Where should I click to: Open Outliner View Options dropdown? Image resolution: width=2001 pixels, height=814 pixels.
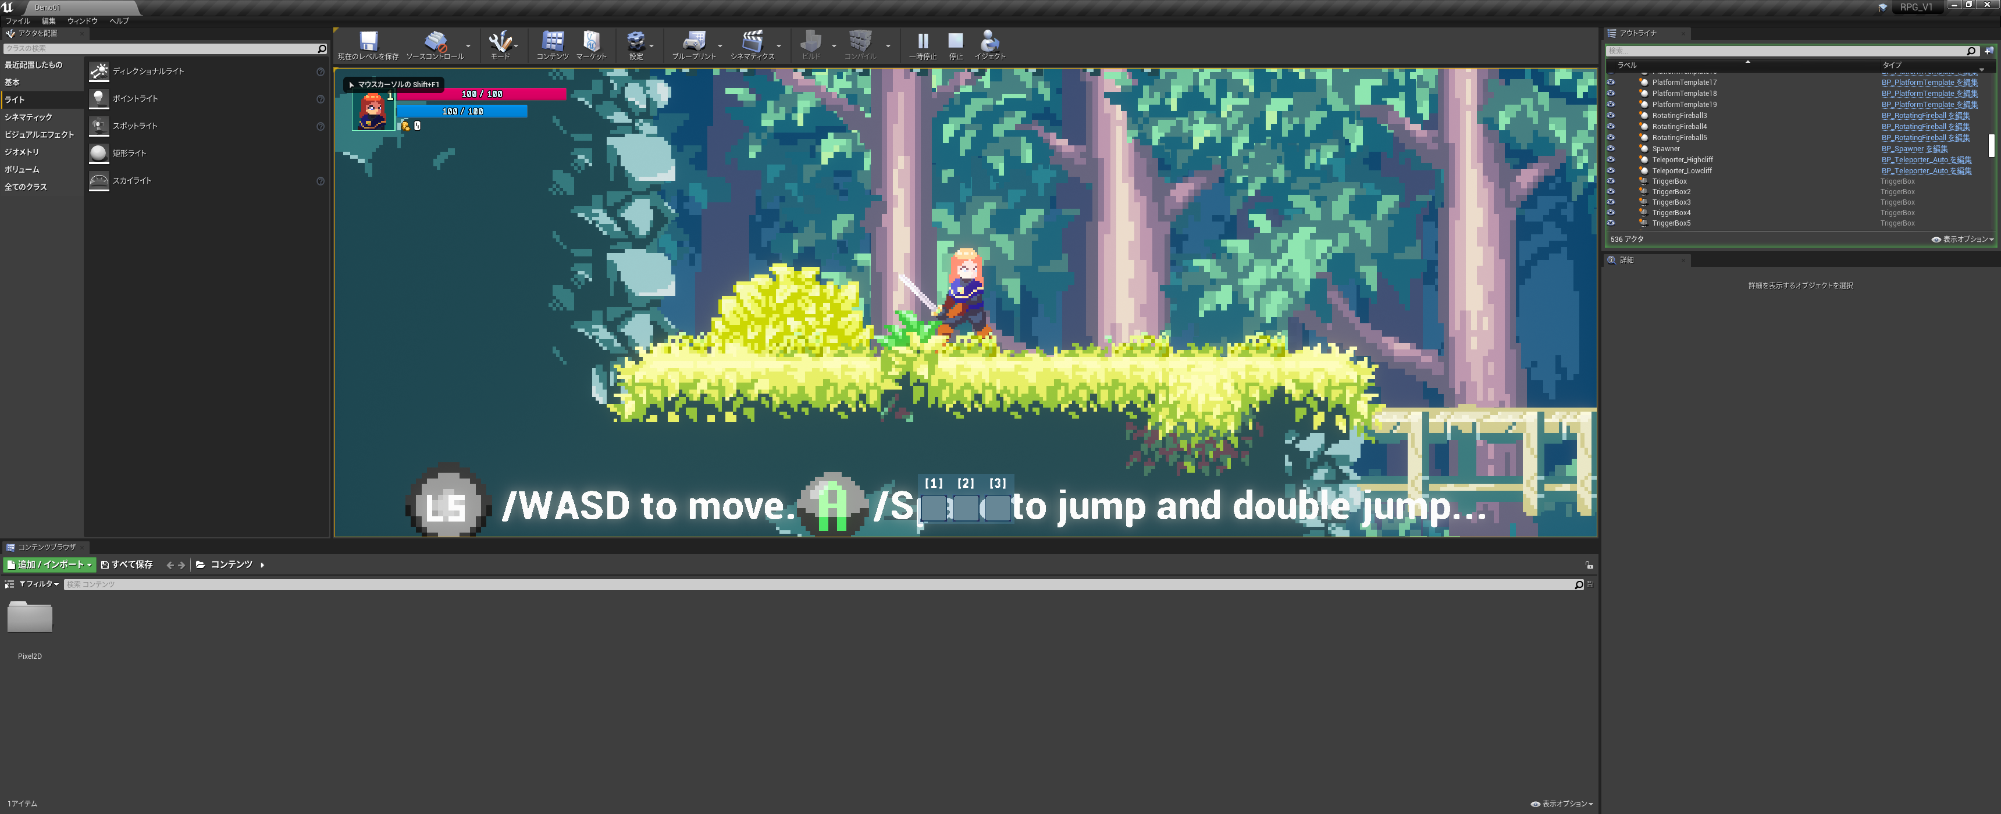(1962, 239)
